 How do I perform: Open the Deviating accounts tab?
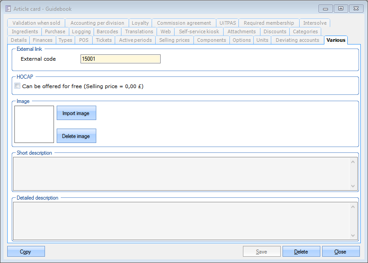tap(297, 40)
